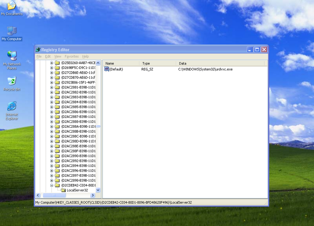This screenshot has width=314, height=226.
Task: Expand the {D2AC2890-B39B-11D1 key
Action: 52,156
